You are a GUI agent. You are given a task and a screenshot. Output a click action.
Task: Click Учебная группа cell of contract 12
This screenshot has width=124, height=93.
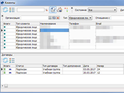click(52, 73)
